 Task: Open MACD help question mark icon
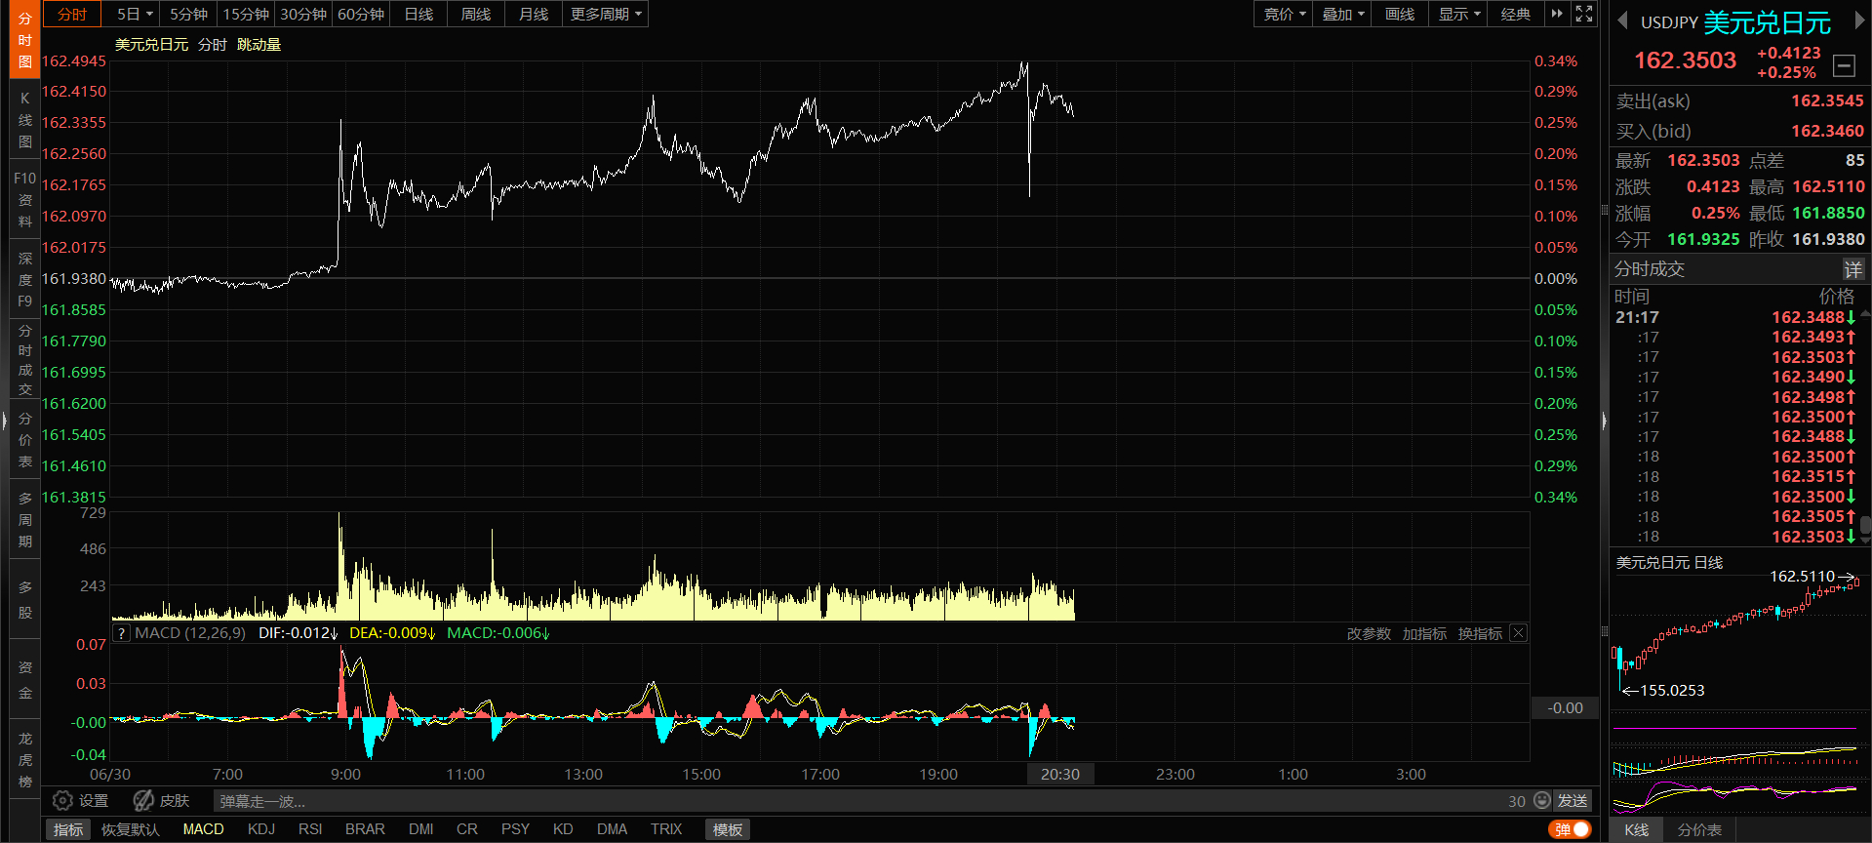click(121, 633)
